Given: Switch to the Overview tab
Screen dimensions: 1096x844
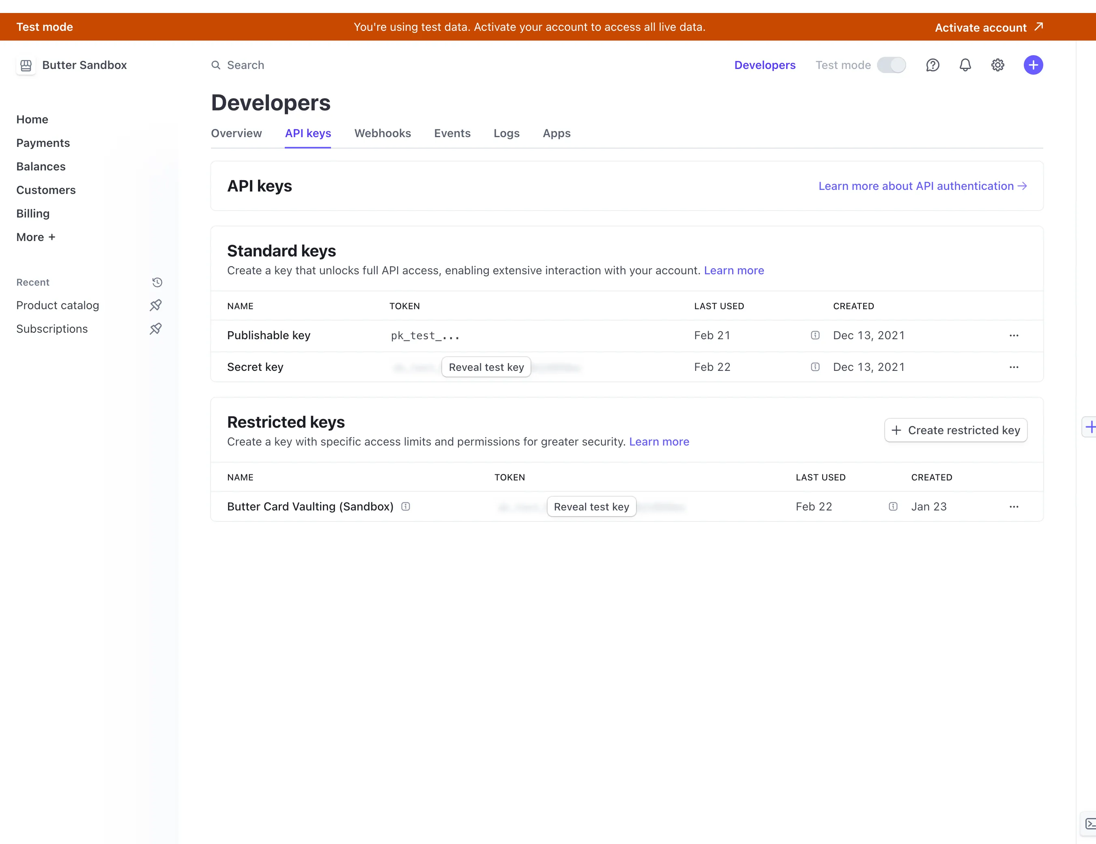Looking at the screenshot, I should pos(236,133).
